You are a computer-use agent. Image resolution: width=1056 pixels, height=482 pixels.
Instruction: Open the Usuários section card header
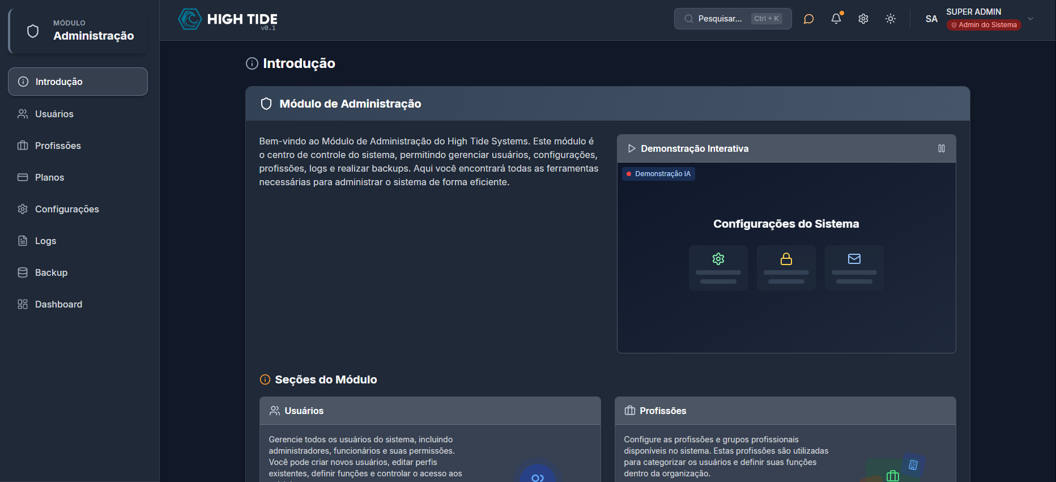[x=430, y=411]
